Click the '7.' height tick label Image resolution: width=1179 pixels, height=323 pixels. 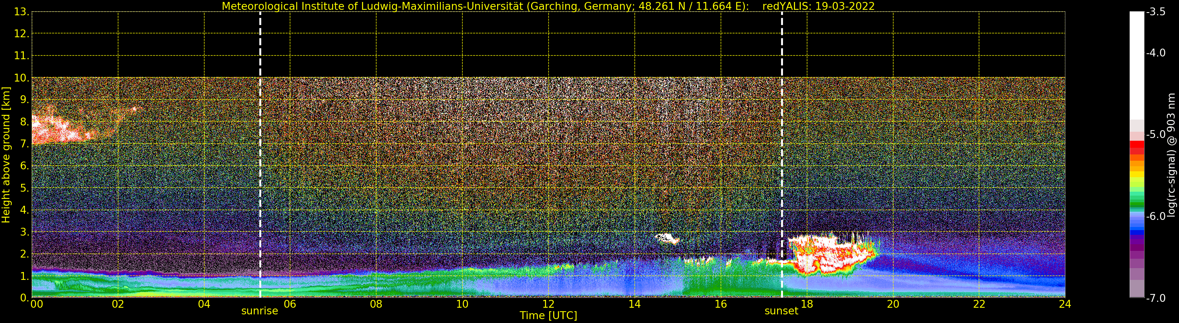pyautogui.click(x=24, y=144)
